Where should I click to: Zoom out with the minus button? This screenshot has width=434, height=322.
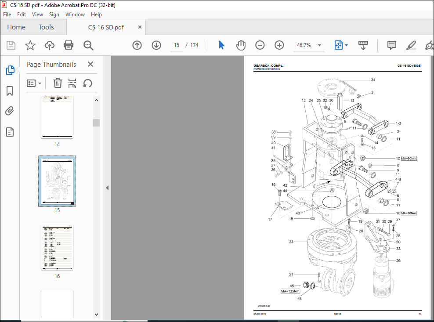260,45
